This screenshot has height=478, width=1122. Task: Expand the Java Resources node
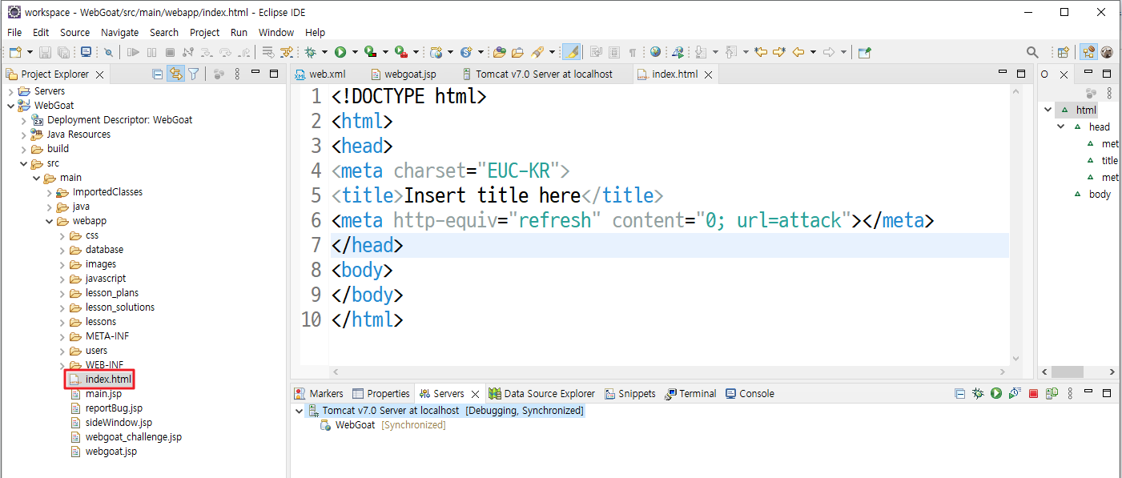[24, 135]
